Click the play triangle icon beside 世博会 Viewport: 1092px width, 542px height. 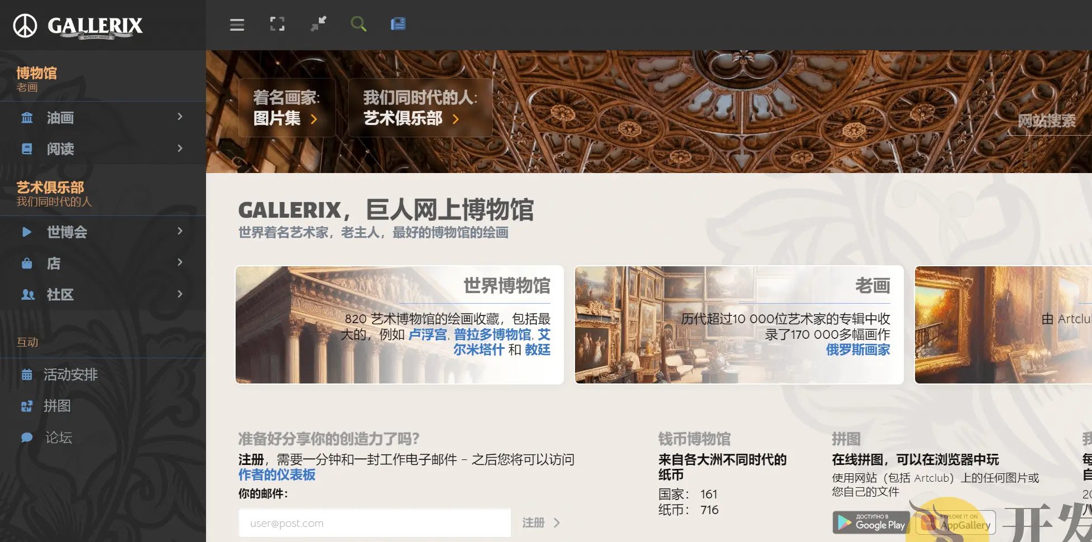[x=27, y=232]
